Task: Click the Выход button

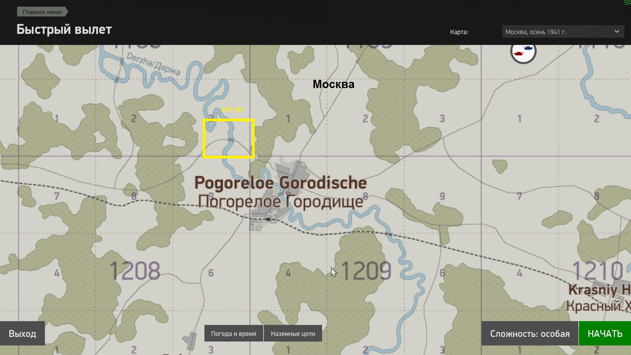Action: pyautogui.click(x=22, y=334)
